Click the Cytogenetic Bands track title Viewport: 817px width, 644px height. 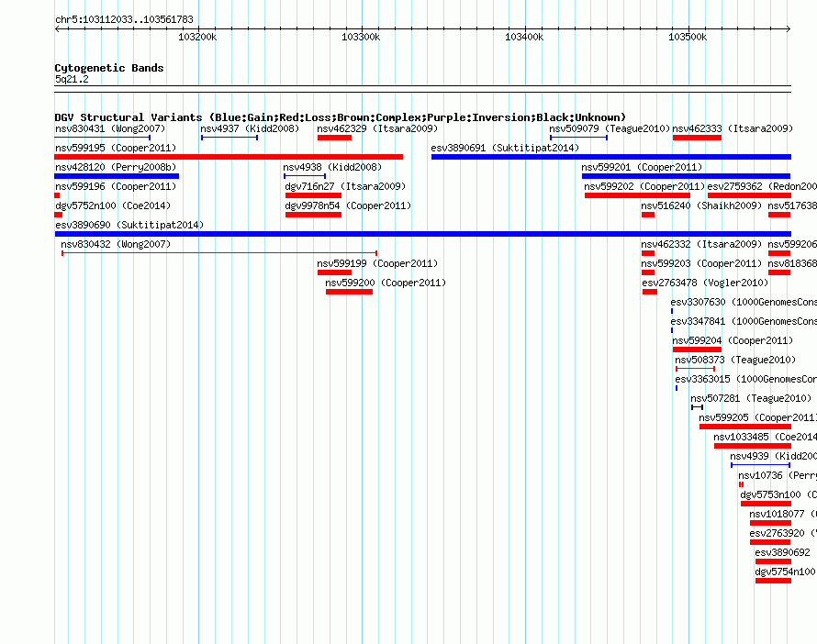pos(109,68)
